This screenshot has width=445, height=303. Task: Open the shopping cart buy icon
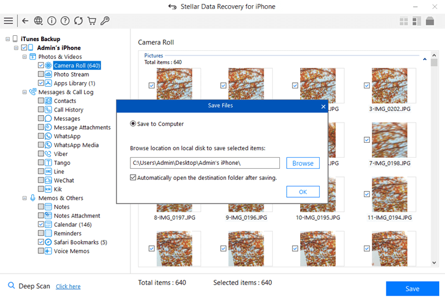coord(92,21)
